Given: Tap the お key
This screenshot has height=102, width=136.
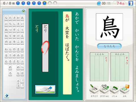Looking at the screenshot, I should click(22, 42).
